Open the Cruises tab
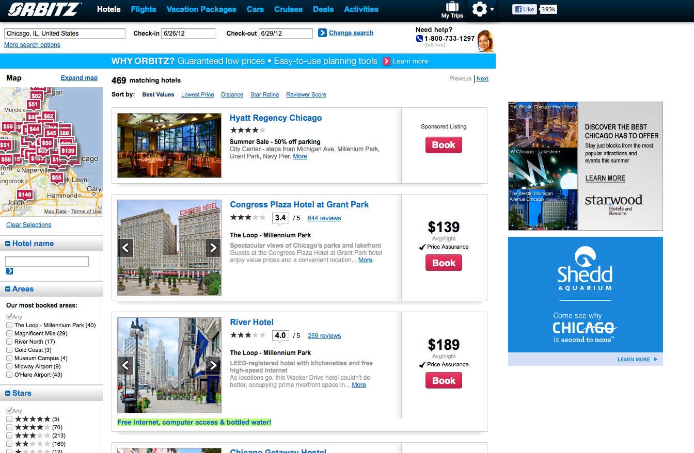The width and height of the screenshot is (694, 453). pyautogui.click(x=289, y=9)
